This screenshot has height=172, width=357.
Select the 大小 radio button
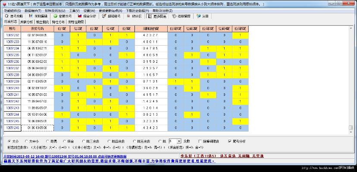14,141
